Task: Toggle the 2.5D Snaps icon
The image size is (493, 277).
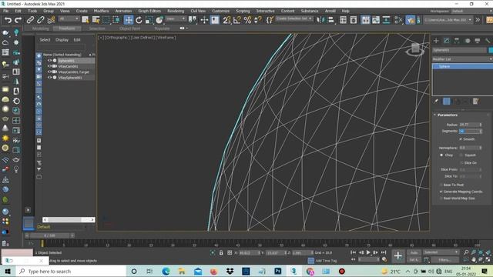Action: (226, 20)
